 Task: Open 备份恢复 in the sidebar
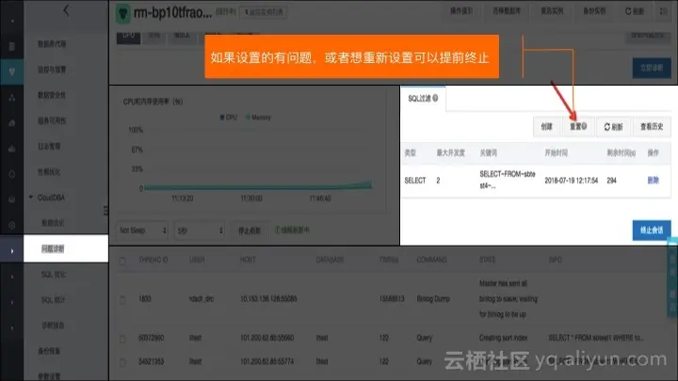[x=49, y=350]
